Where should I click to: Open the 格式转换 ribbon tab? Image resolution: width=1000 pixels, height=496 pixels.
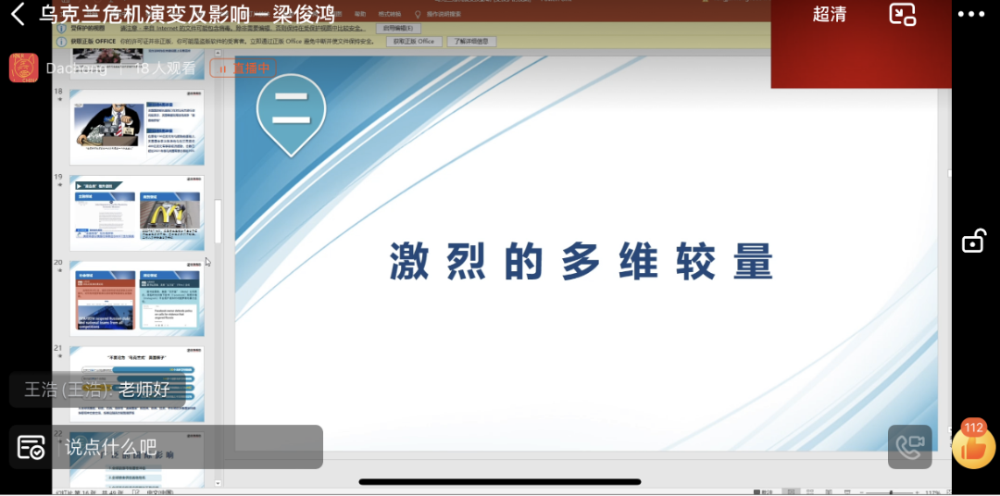click(x=390, y=13)
